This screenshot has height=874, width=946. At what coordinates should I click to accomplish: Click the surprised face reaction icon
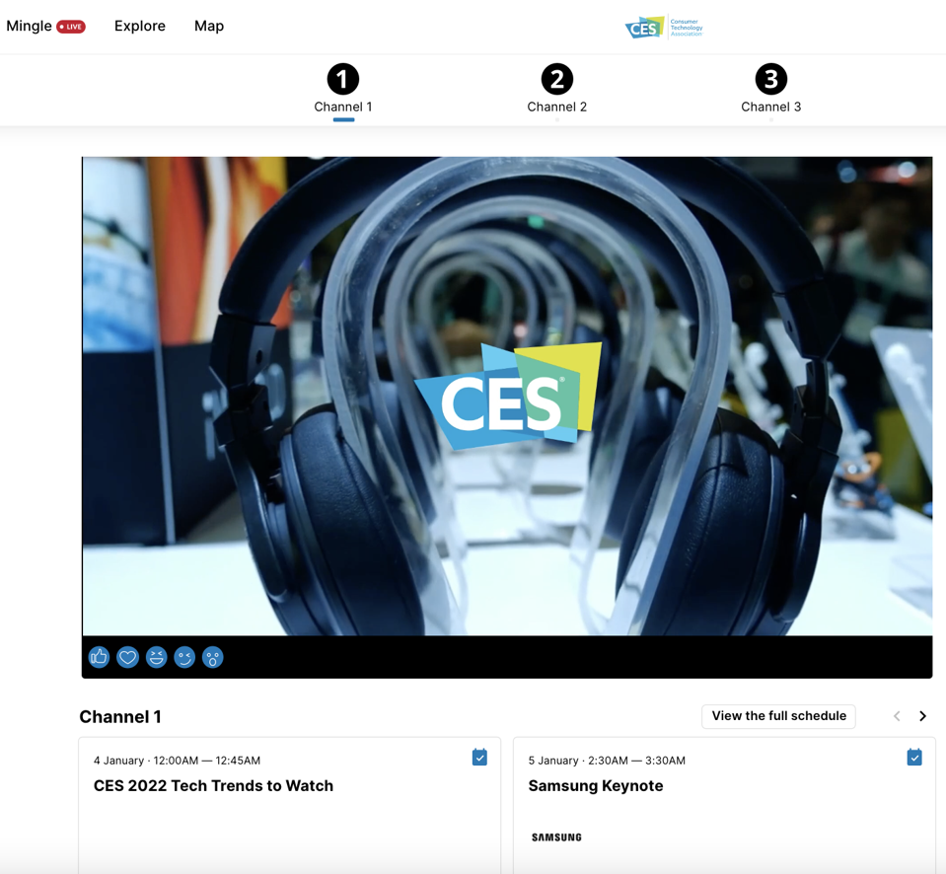click(x=213, y=657)
